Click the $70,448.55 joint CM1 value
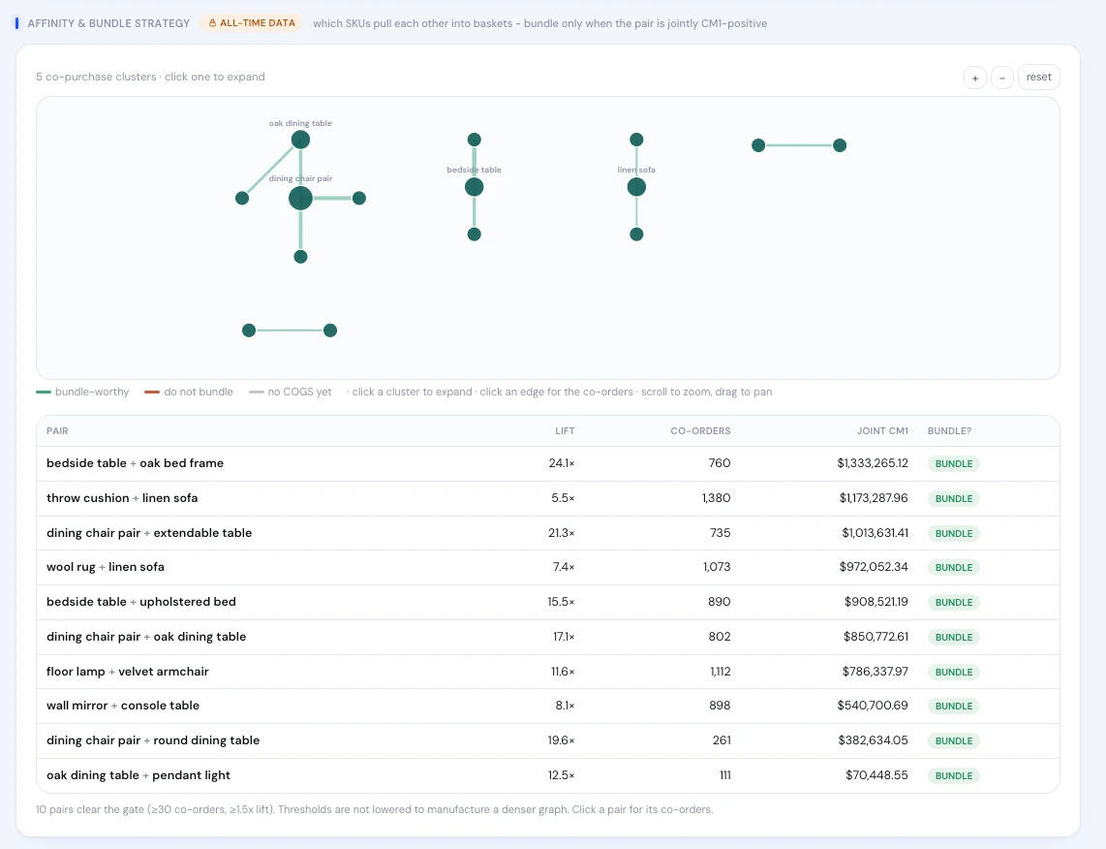The height and width of the screenshot is (849, 1106). [x=876, y=775]
